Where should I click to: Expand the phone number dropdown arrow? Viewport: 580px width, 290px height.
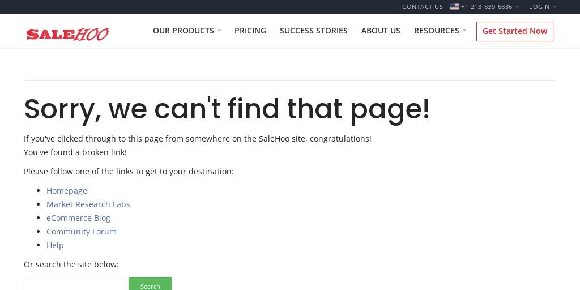517,7
